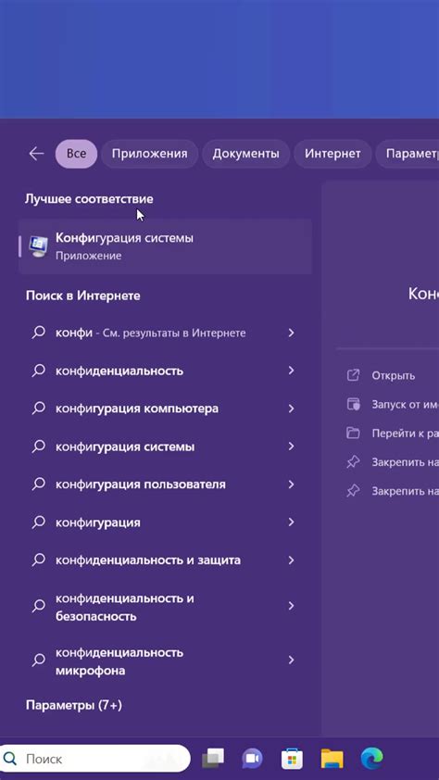
Task: Expand the chevron for 'конфигурация пользователя'
Action: 292,484
